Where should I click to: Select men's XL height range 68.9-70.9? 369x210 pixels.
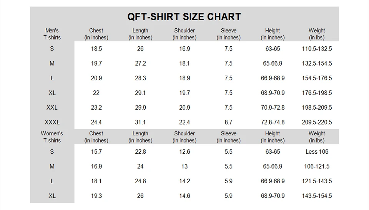(273, 93)
